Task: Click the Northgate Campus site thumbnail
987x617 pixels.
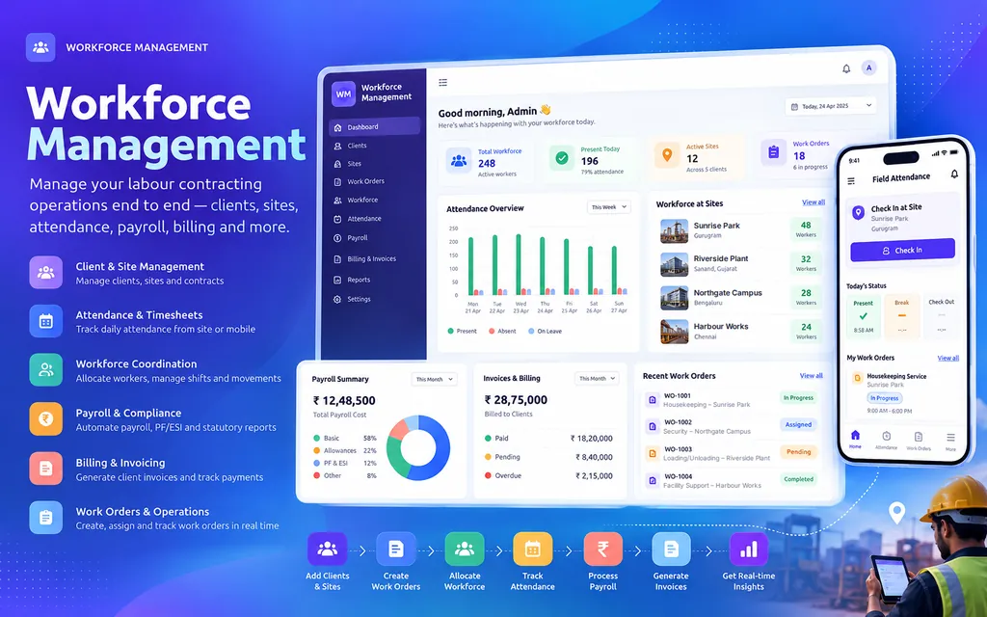Action: coord(674,298)
